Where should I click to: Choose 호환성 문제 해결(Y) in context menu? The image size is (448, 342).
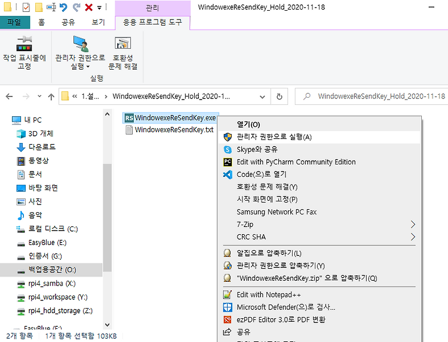tap(319, 187)
